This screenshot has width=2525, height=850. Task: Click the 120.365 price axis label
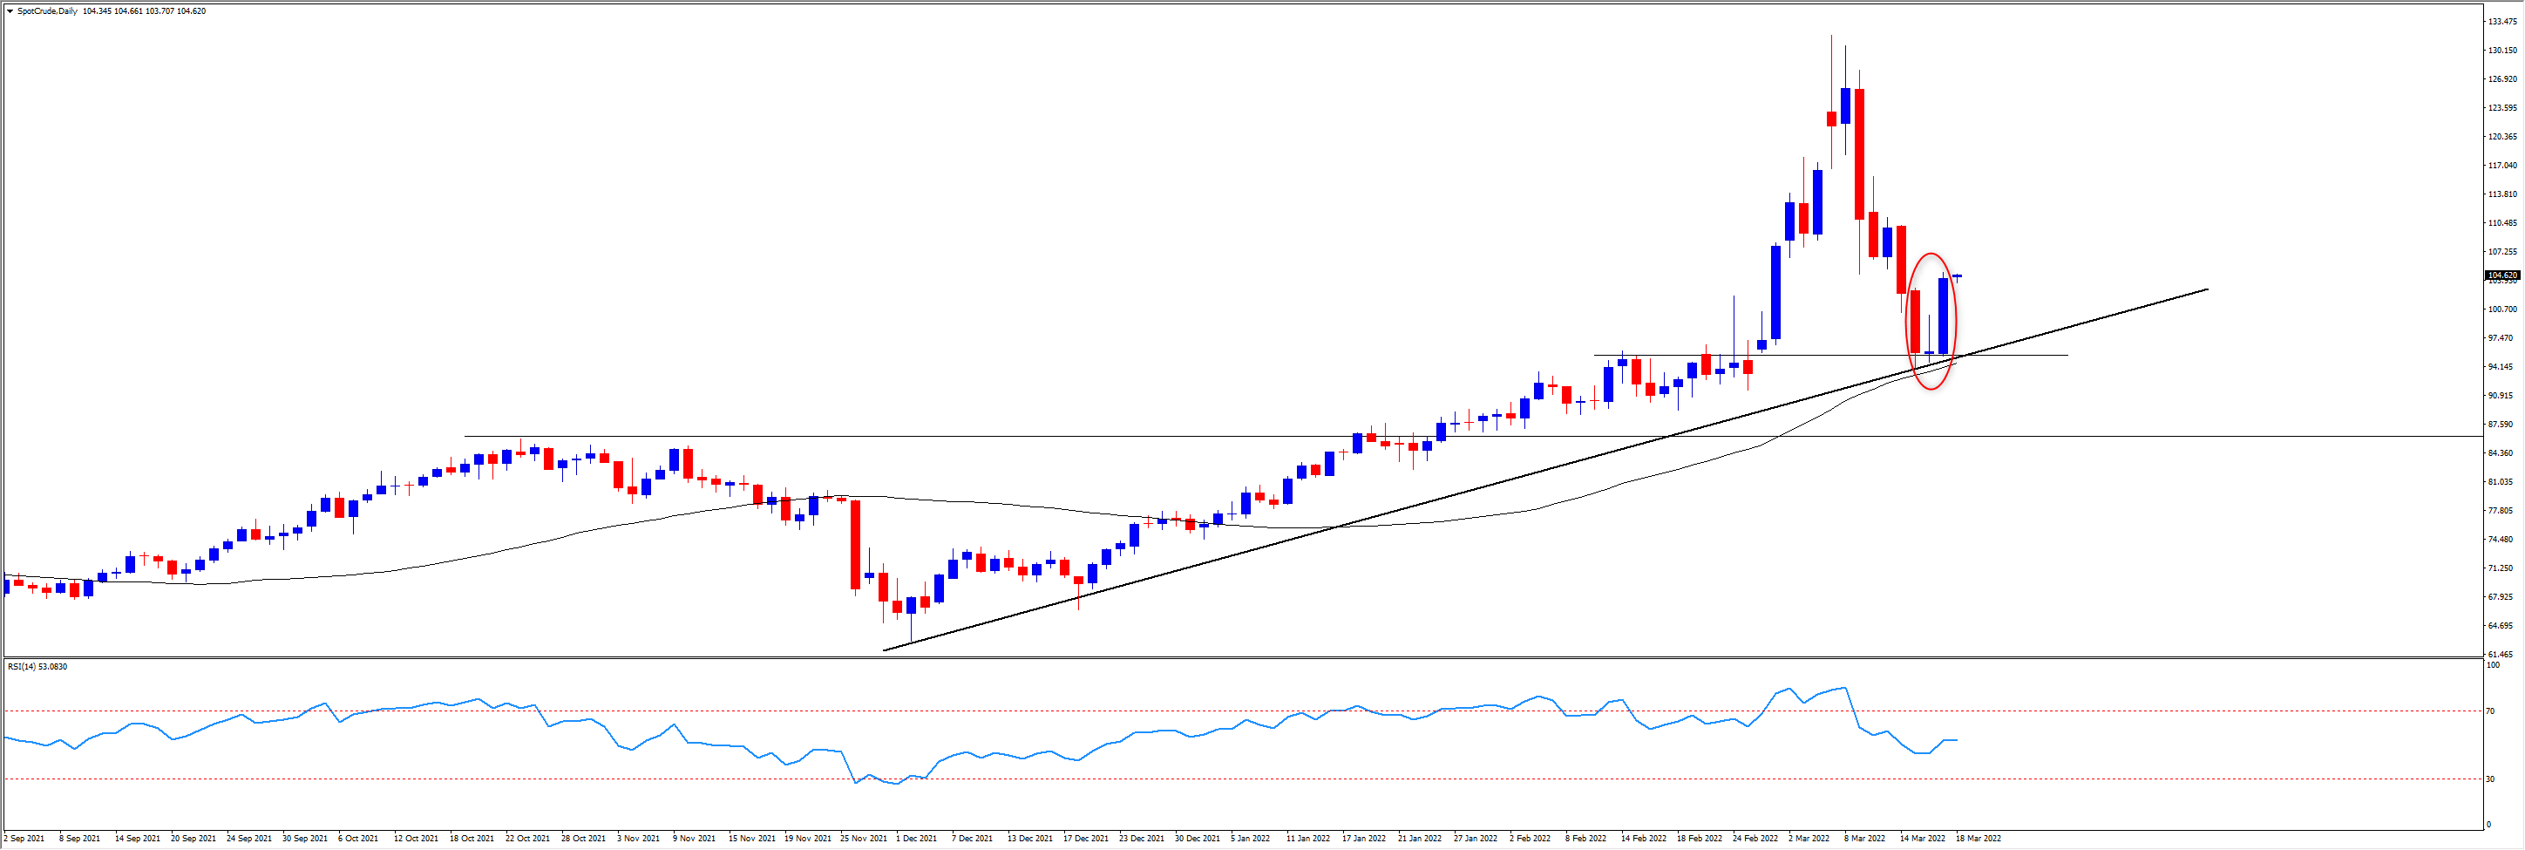[x=2502, y=137]
